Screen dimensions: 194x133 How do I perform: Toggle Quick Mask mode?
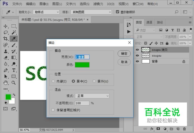[x=5, y=109]
